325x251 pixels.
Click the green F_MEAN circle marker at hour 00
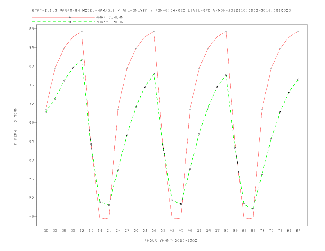tap(46, 112)
